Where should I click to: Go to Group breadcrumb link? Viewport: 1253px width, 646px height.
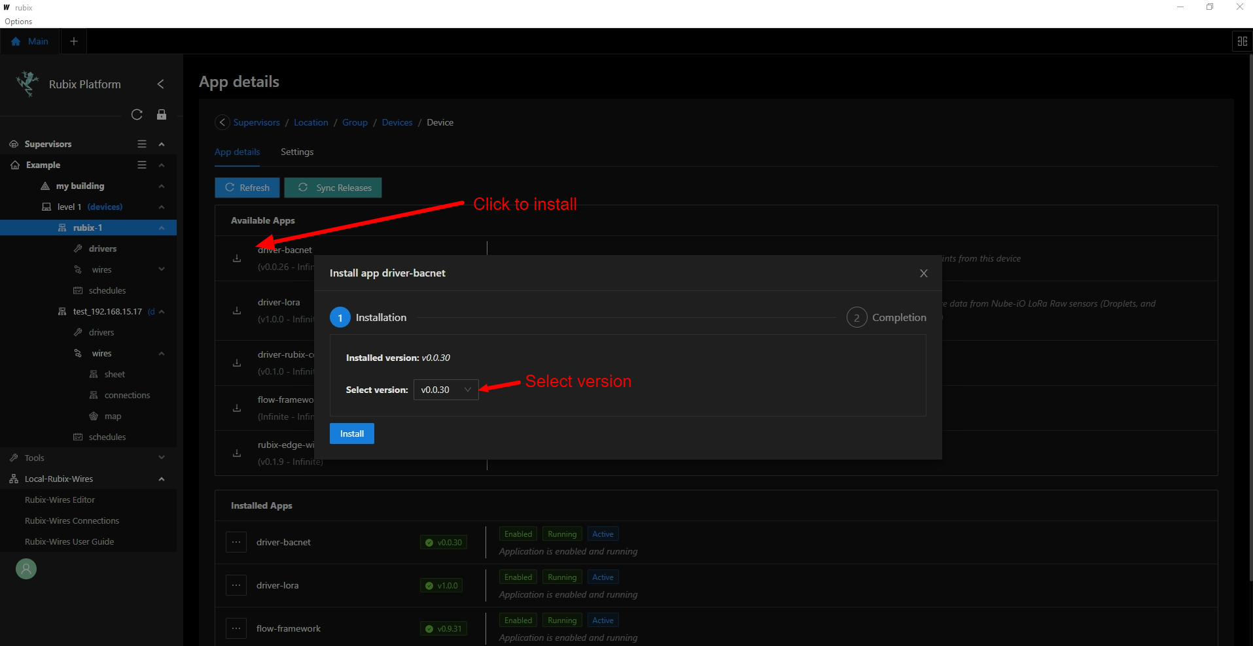355,122
